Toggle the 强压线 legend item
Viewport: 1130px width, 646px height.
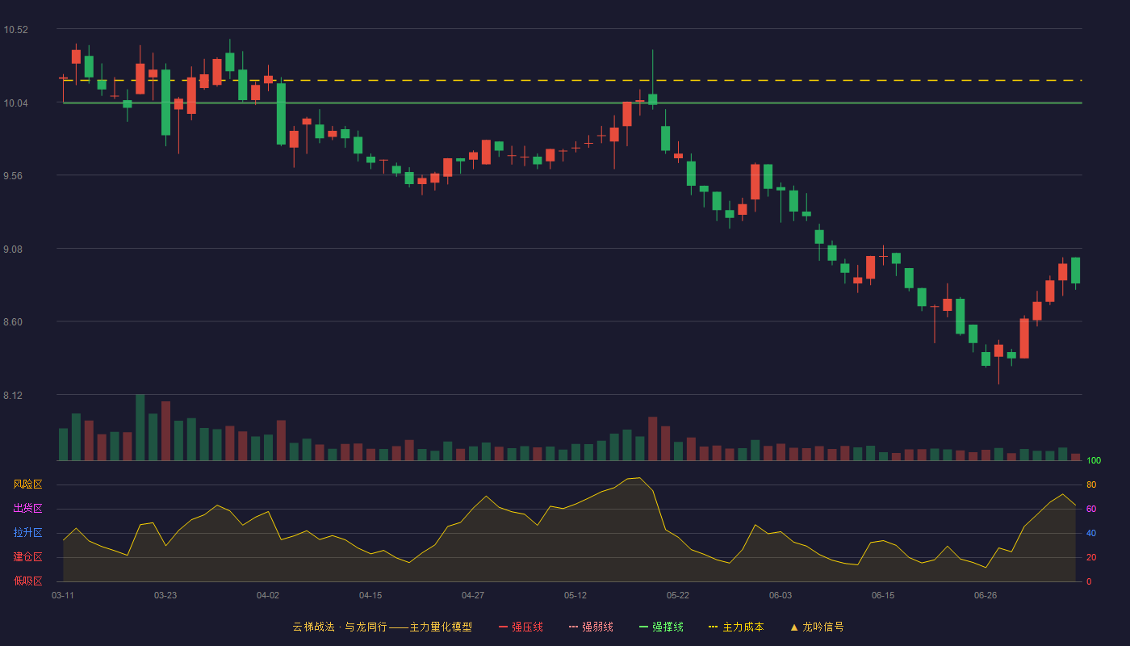[x=521, y=627]
